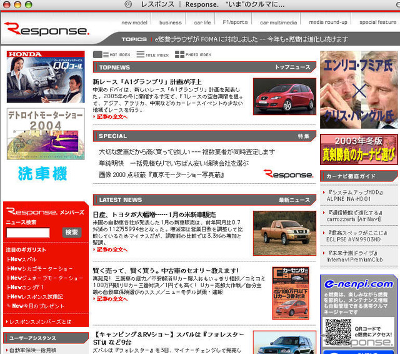Open the F1/sports navigation tab
The height and width of the screenshot is (354, 400).
235,23
